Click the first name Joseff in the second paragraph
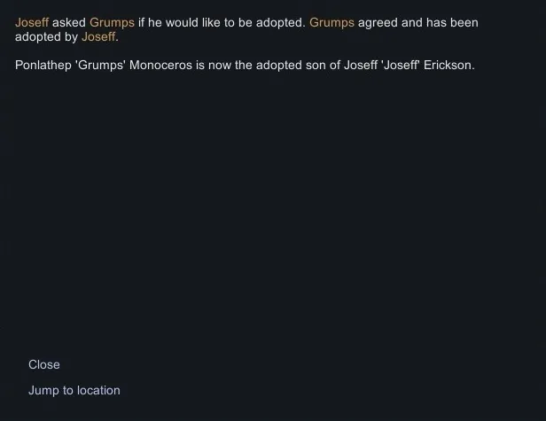 tap(361, 65)
